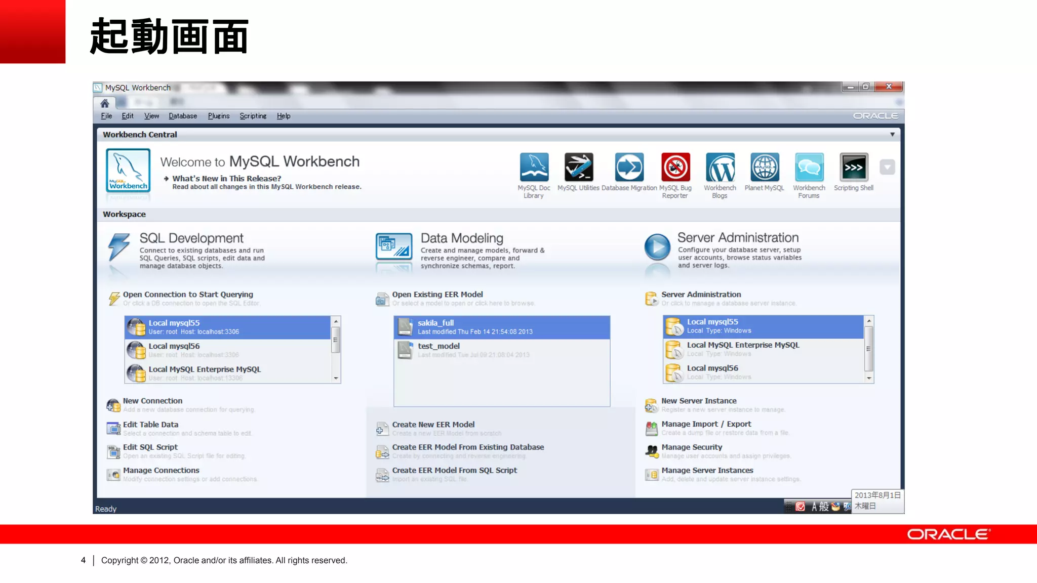Click the IME input mode tray icon
Screen dimensions: 1037x583
pyautogui.click(x=815, y=507)
